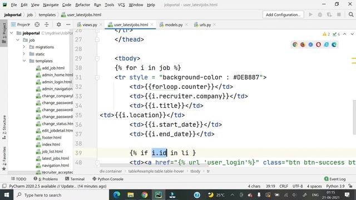Screen dimensions: 356x200
Task: Click the Windows Start button
Action: click(x=7, y=195)
